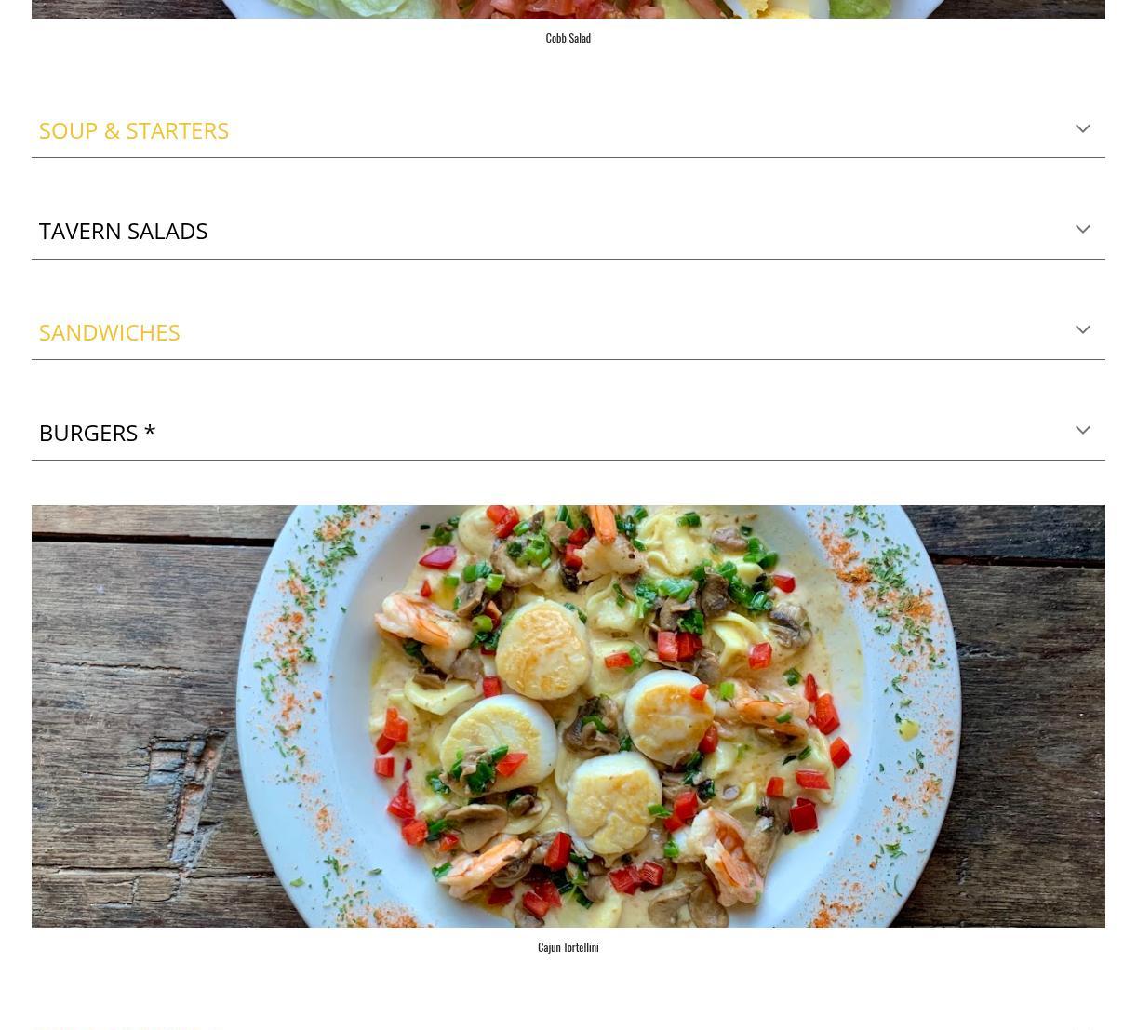Click the TAVERN SALADS chevron arrow

point(1082,230)
